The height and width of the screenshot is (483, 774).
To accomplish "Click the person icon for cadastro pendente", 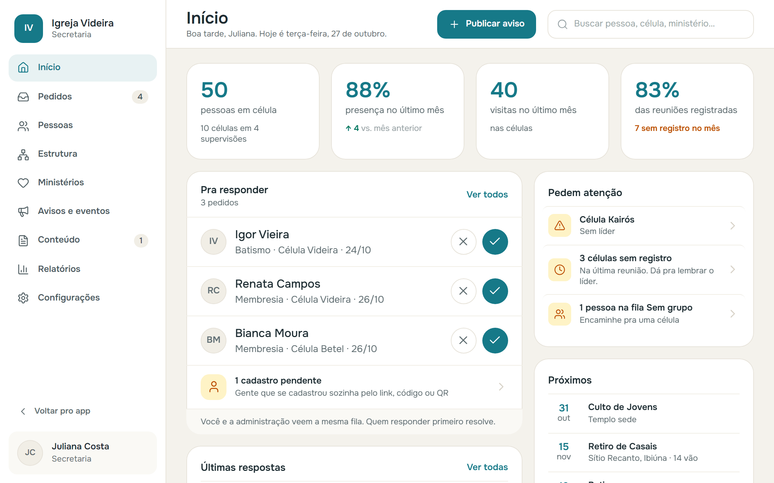I will click(214, 387).
